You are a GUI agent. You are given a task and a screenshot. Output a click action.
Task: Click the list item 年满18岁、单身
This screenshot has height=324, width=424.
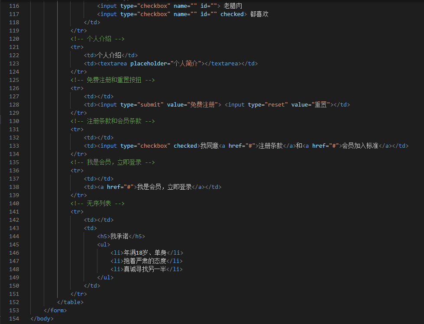pos(145,253)
